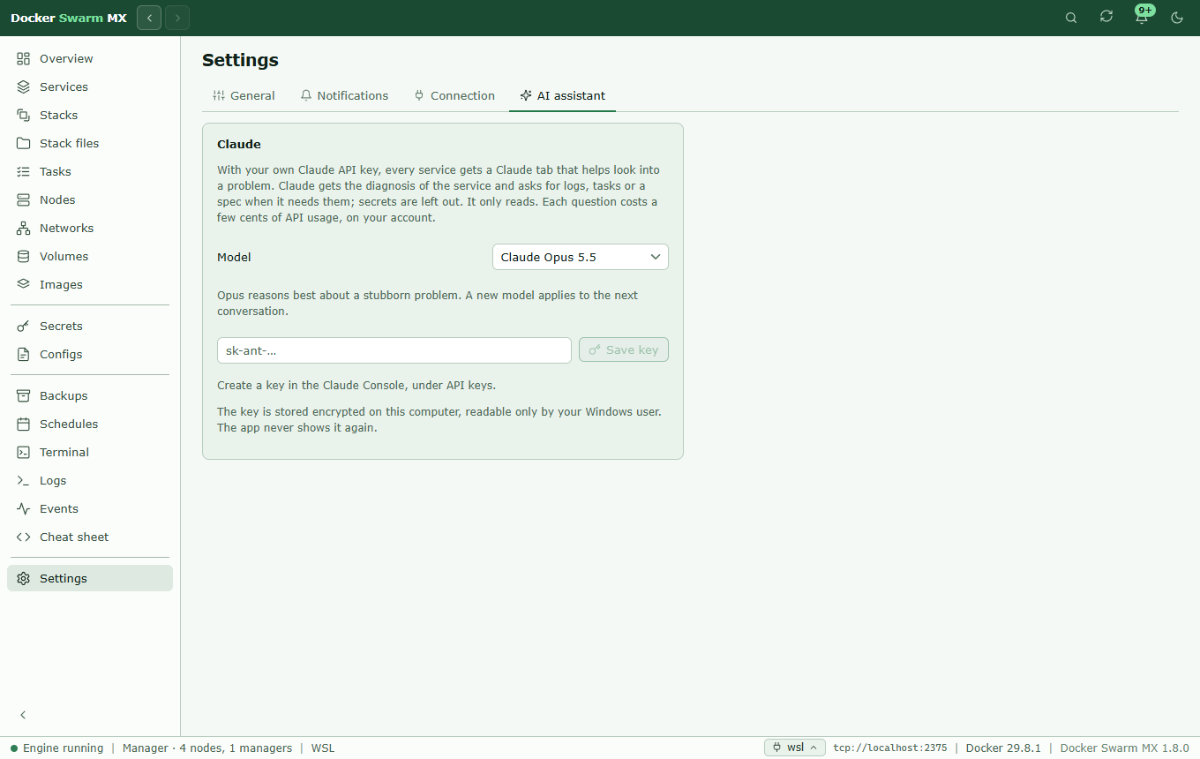This screenshot has width=1200, height=759.
Task: Click the Services layers icon
Action: (24, 87)
